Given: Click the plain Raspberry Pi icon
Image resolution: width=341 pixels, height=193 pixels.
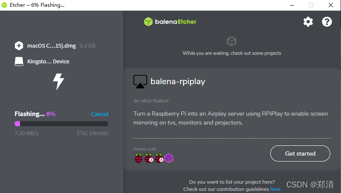Looking at the screenshot, I should click(x=139, y=158).
